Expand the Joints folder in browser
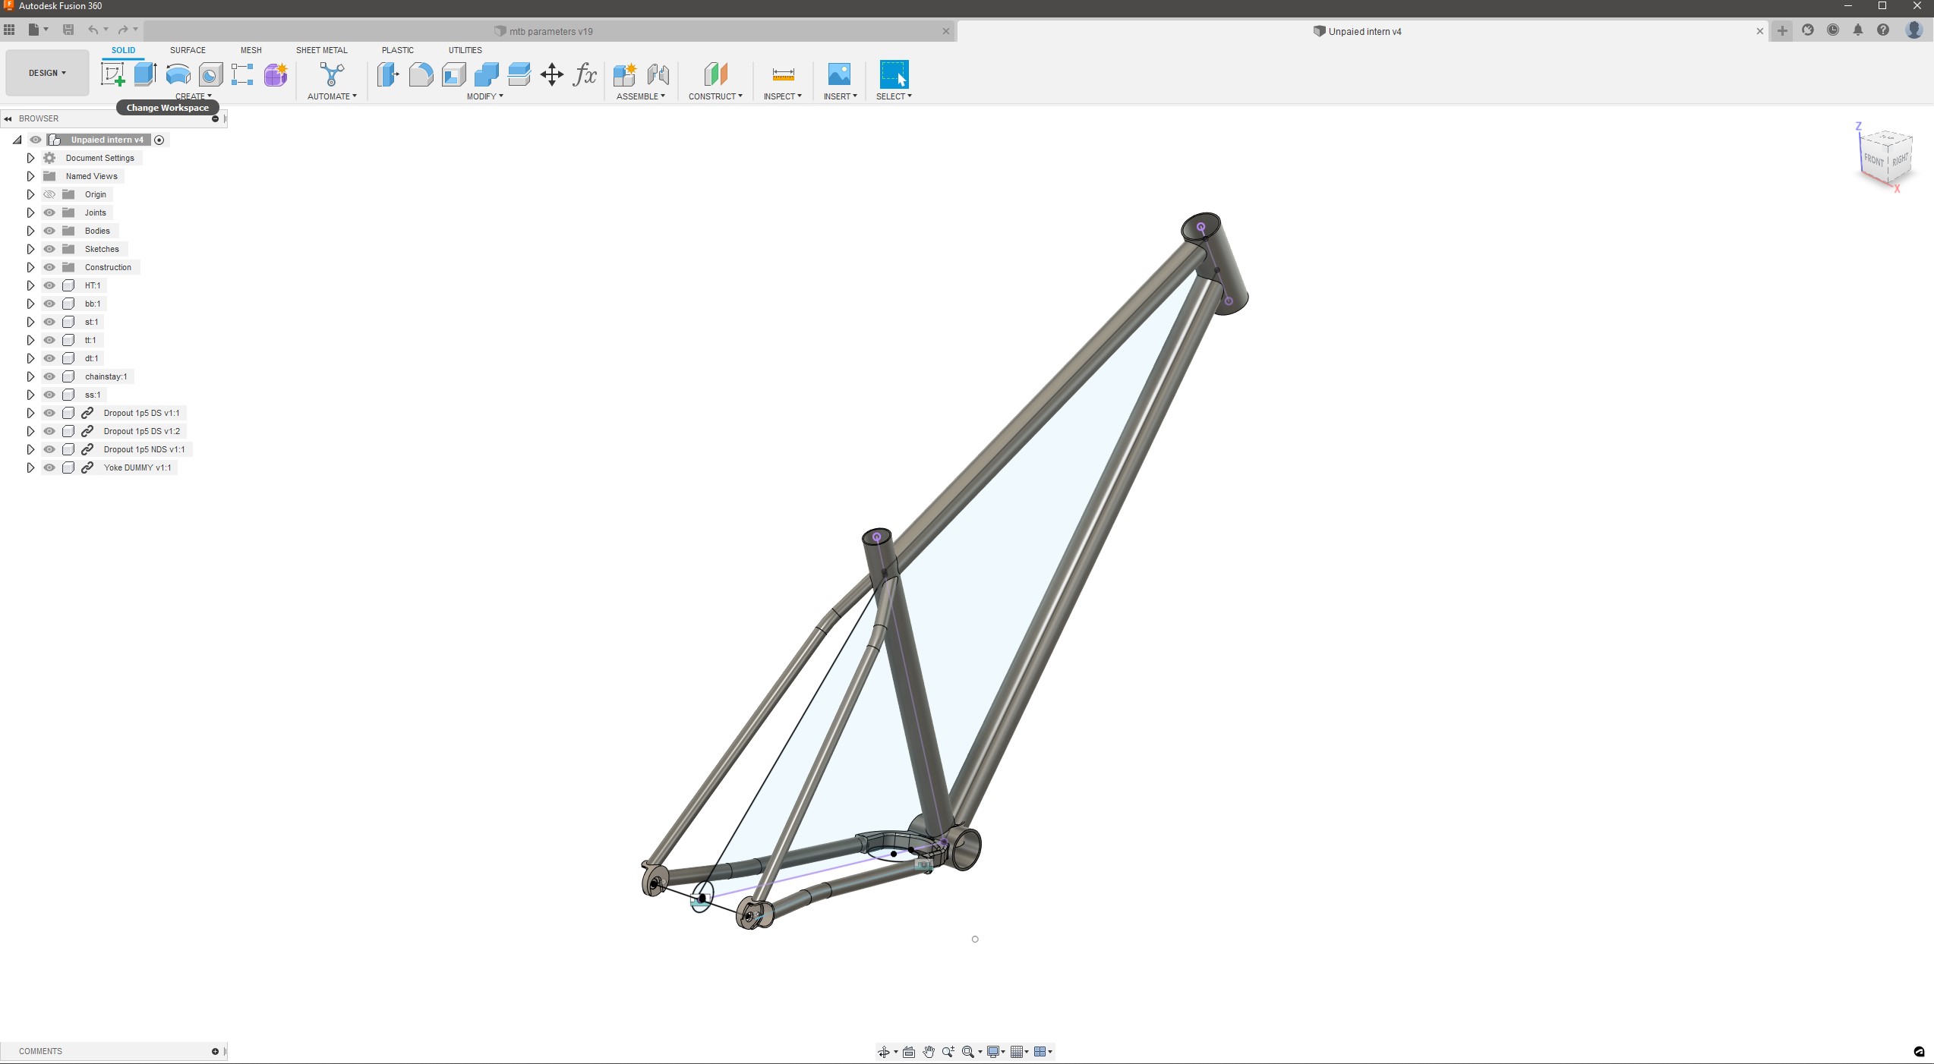This screenshot has height=1064, width=1934. click(x=31, y=212)
